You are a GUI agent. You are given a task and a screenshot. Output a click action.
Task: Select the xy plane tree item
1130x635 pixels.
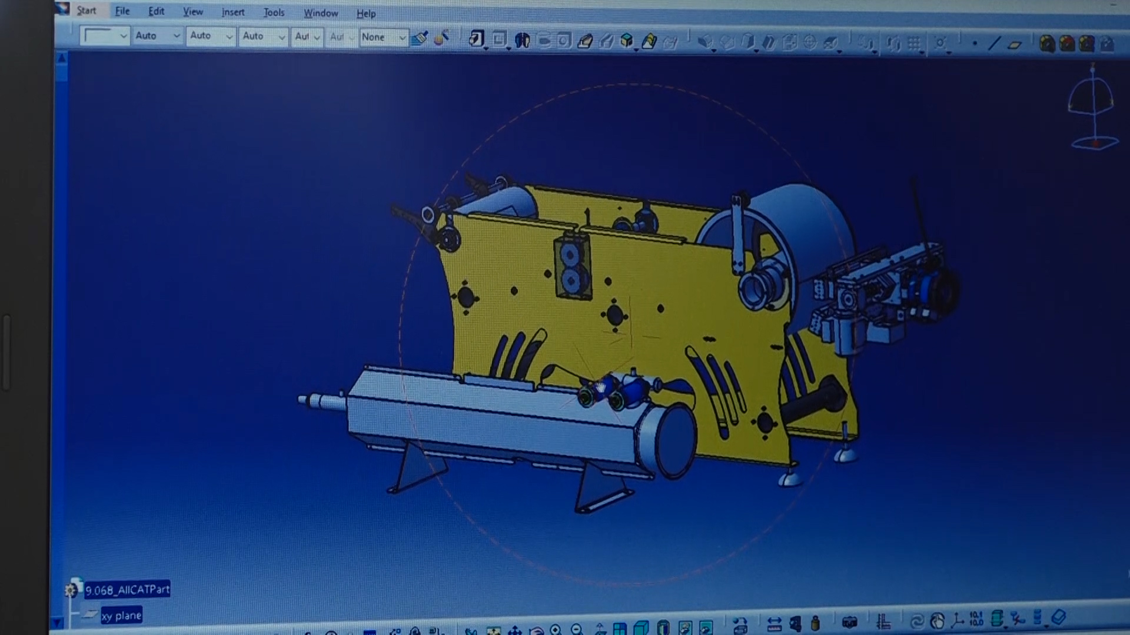point(121,616)
